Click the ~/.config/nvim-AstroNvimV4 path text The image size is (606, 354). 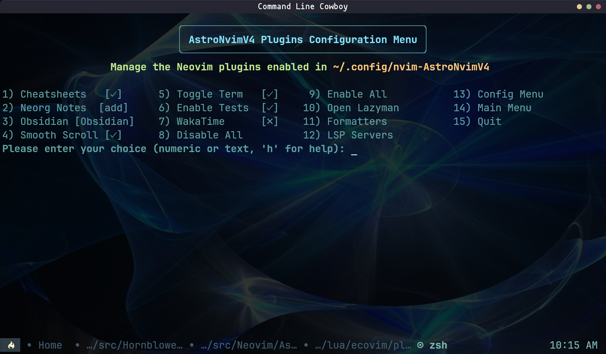[411, 67]
